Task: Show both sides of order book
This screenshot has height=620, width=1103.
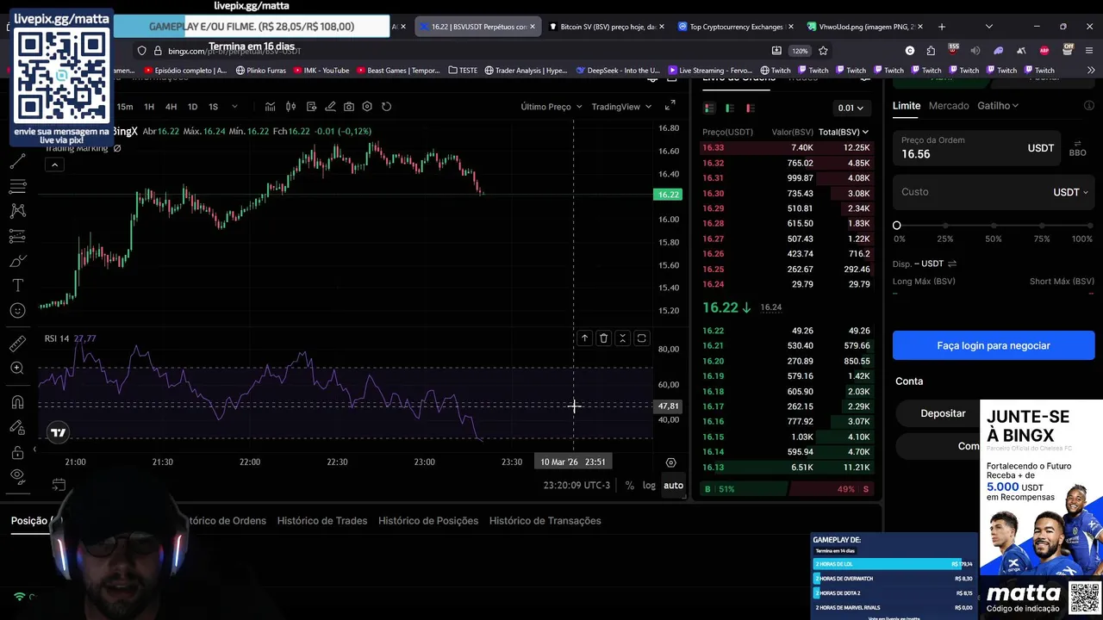Action: (x=709, y=108)
